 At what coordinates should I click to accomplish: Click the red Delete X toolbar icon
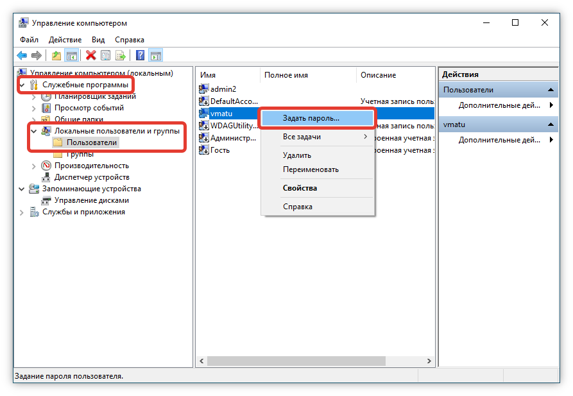(x=91, y=56)
